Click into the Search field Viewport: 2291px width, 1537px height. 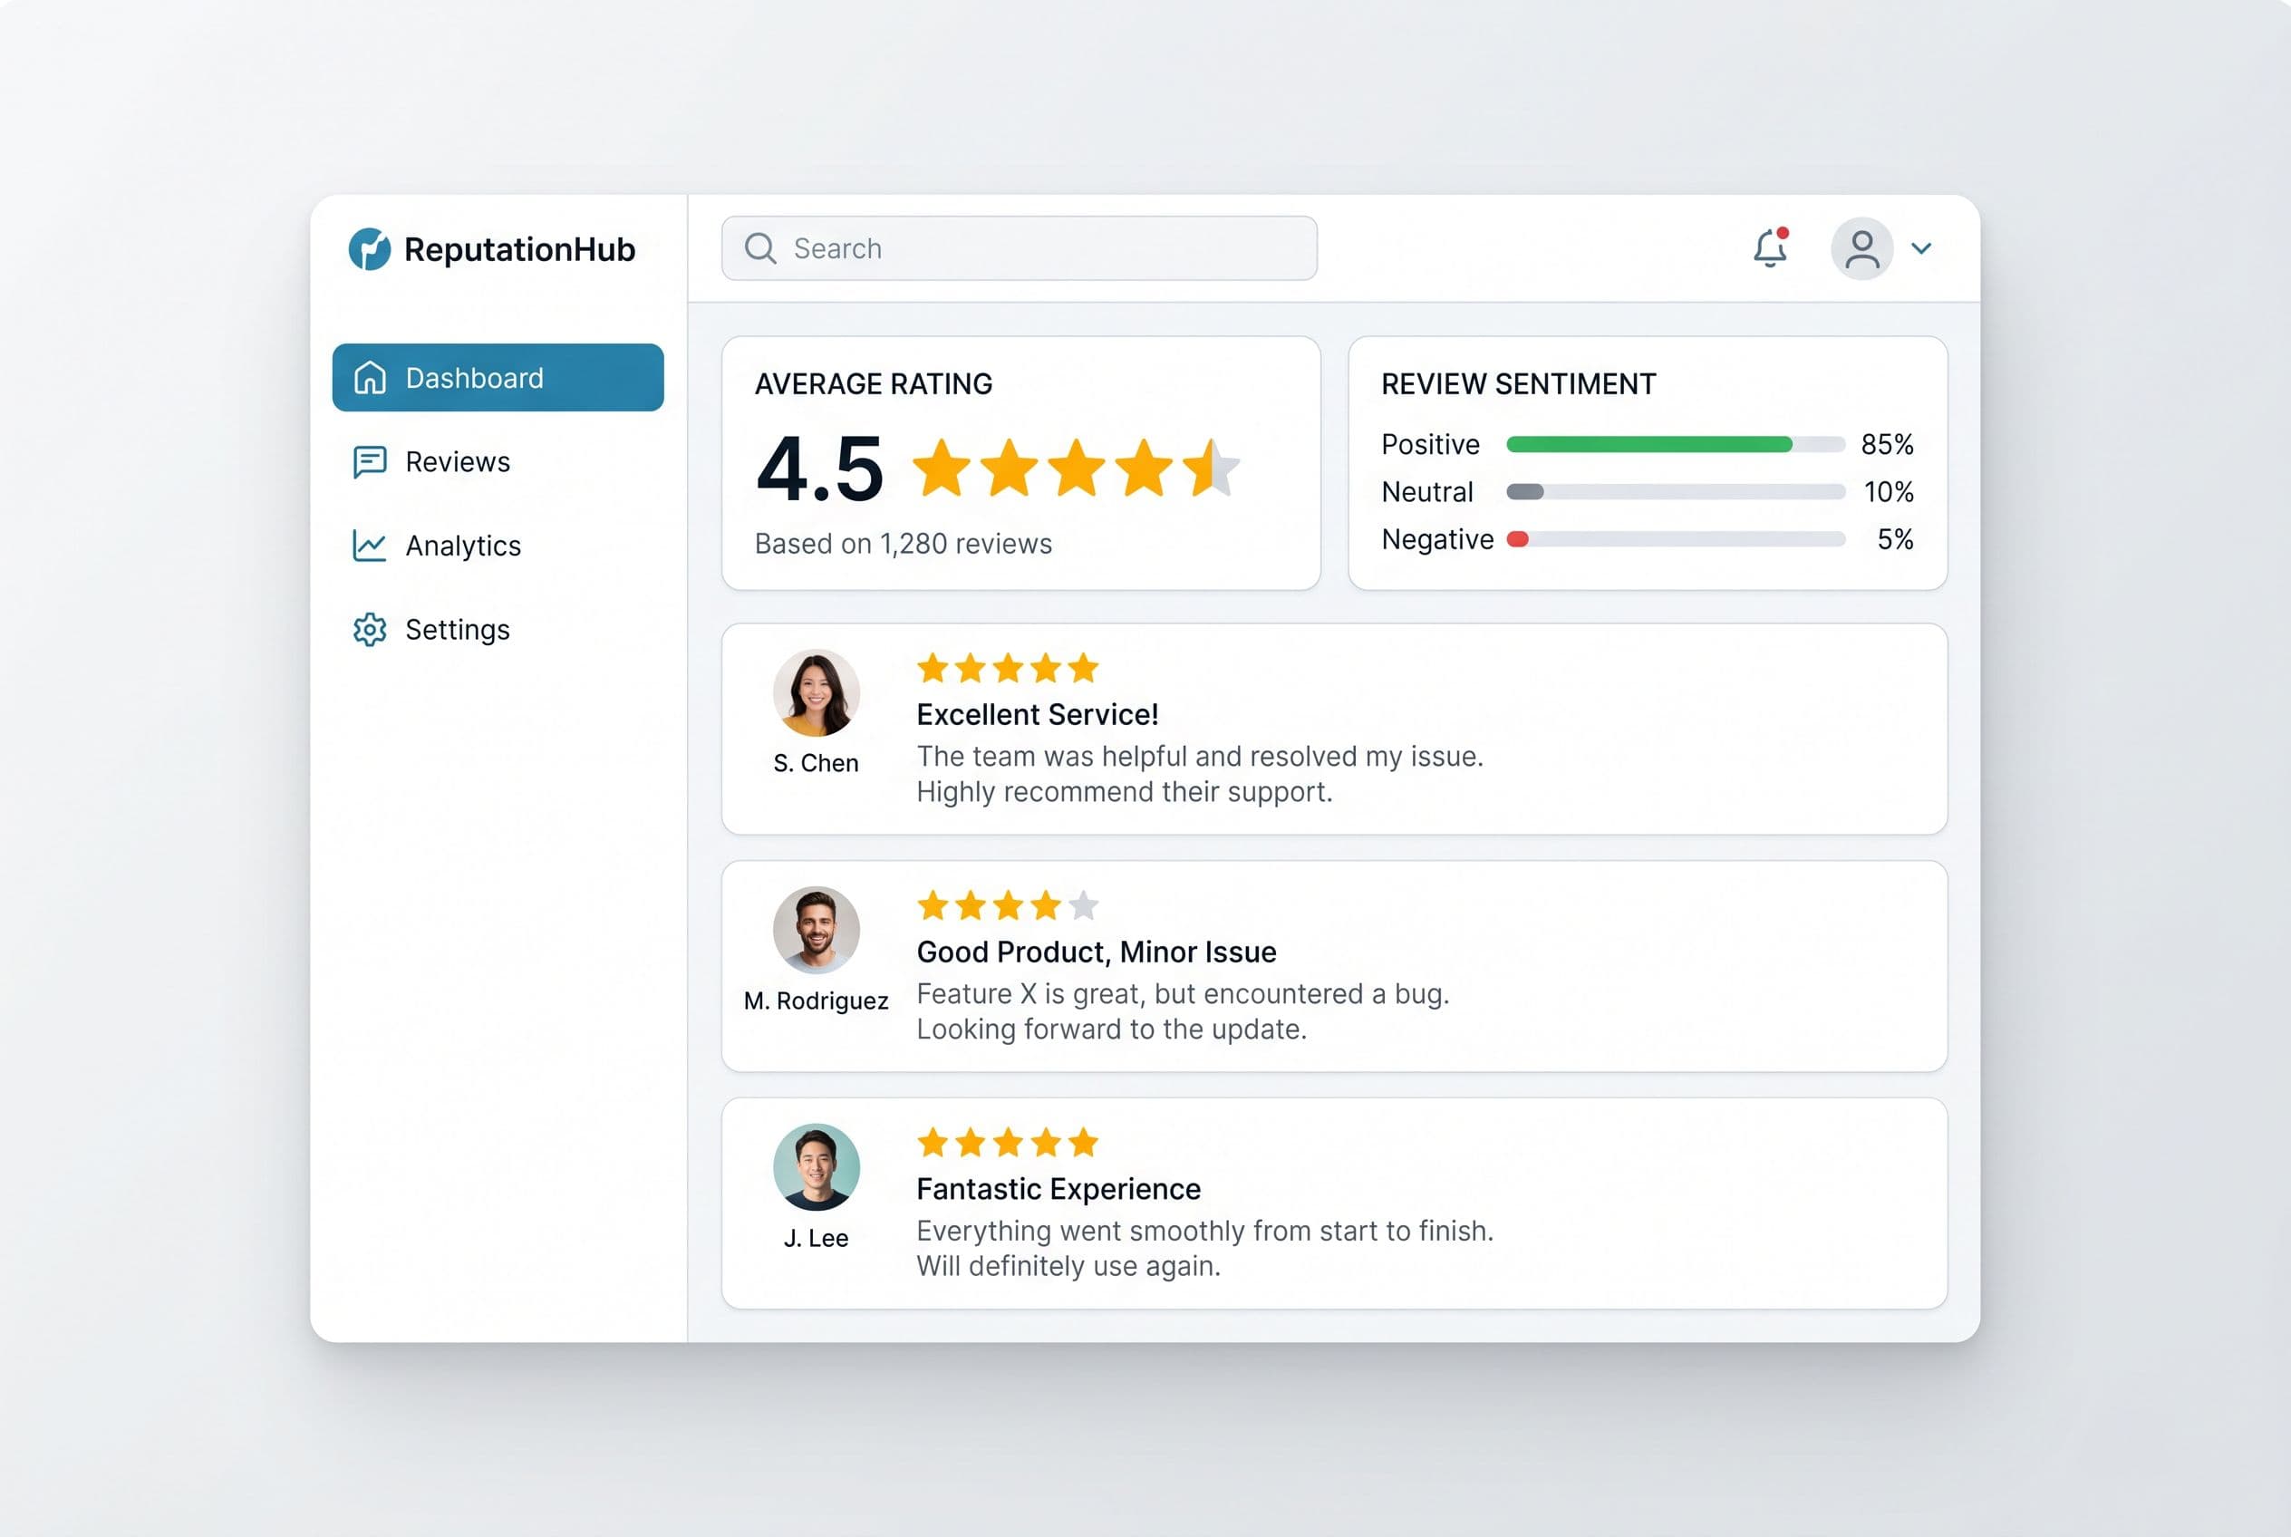pos(1020,249)
